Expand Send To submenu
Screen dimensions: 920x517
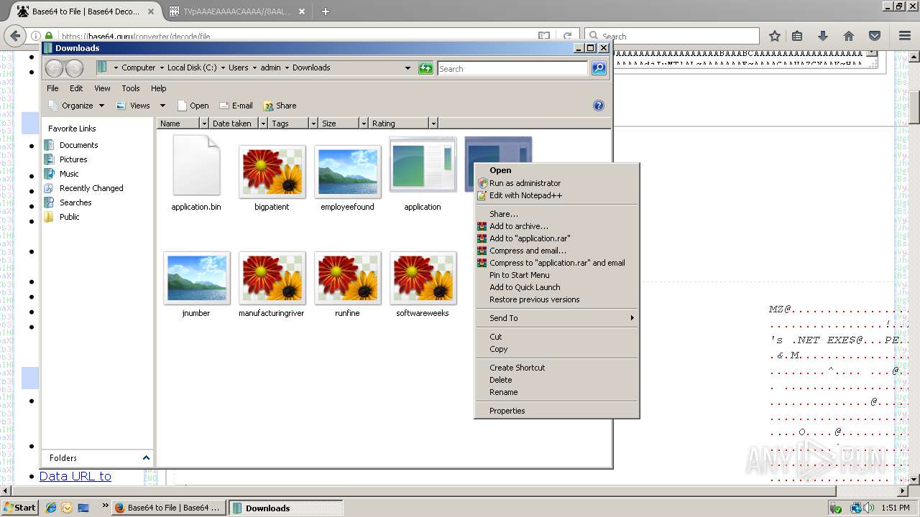click(x=557, y=318)
